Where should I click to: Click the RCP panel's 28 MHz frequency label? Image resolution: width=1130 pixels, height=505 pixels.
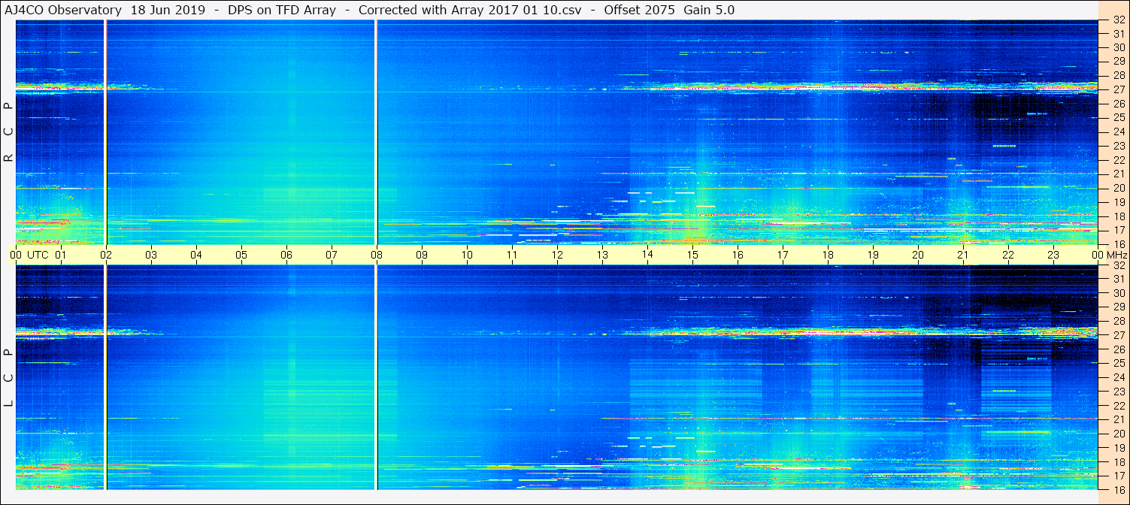tap(1119, 75)
